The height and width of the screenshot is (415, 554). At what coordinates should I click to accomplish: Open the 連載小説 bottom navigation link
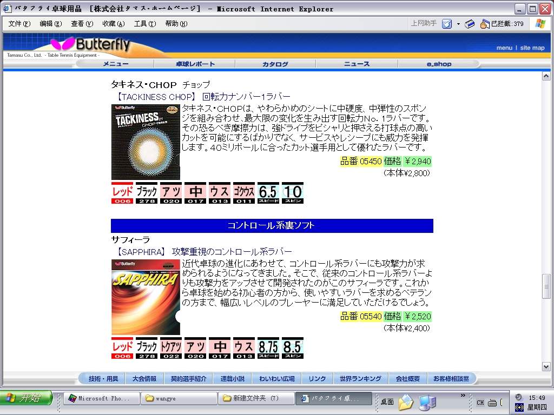233,379
